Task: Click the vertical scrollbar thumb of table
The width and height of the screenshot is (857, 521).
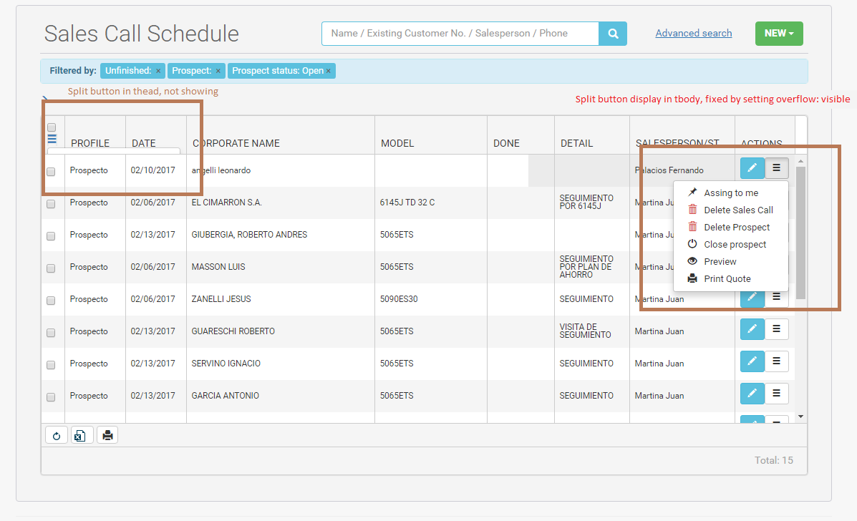Action: (800, 233)
